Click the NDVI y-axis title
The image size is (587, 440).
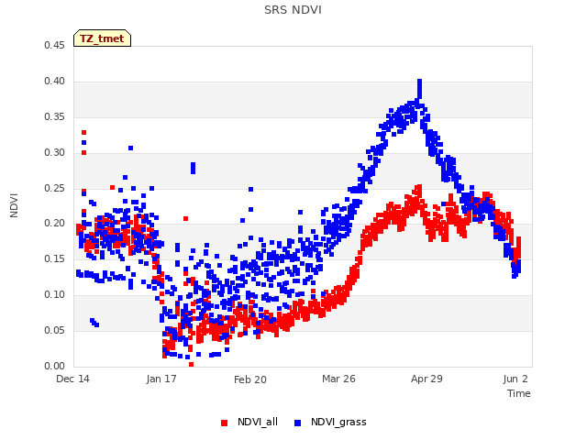[14, 205]
